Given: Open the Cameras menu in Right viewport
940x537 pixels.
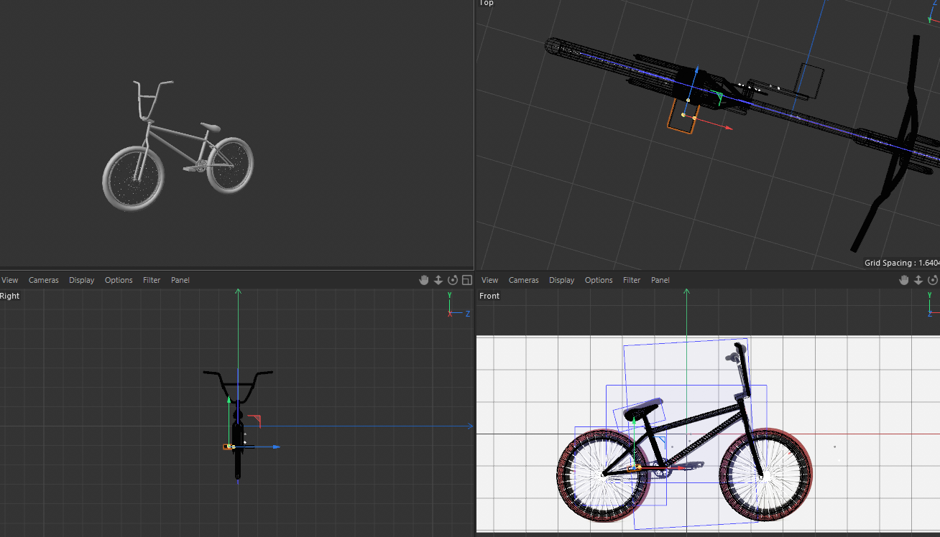Looking at the screenshot, I should [44, 280].
